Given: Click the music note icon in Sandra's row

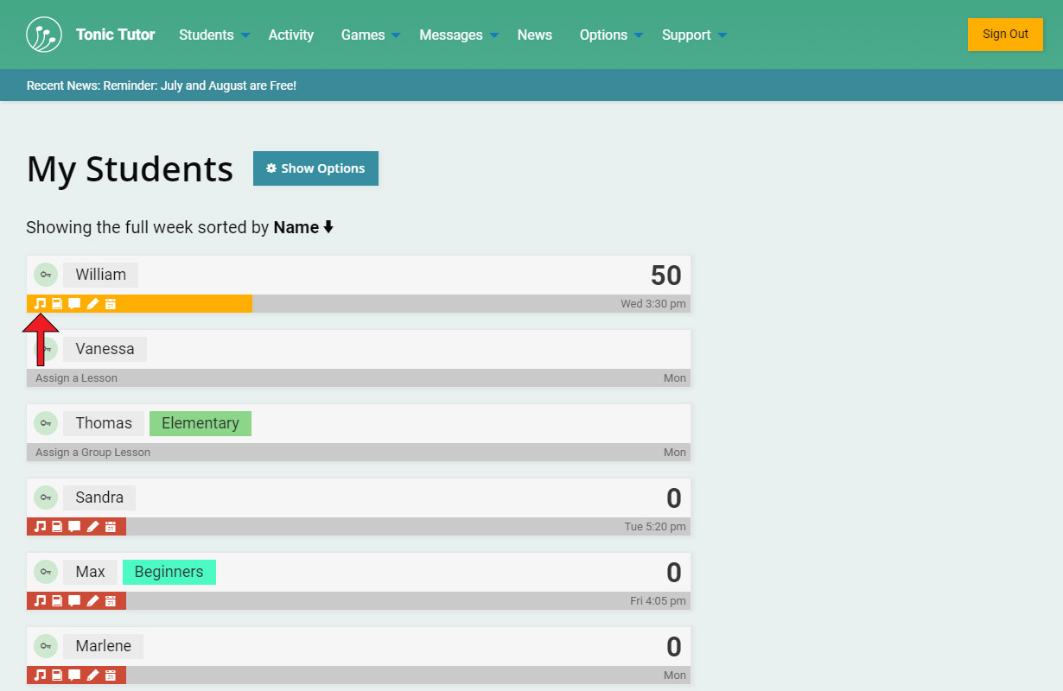Looking at the screenshot, I should (x=40, y=527).
